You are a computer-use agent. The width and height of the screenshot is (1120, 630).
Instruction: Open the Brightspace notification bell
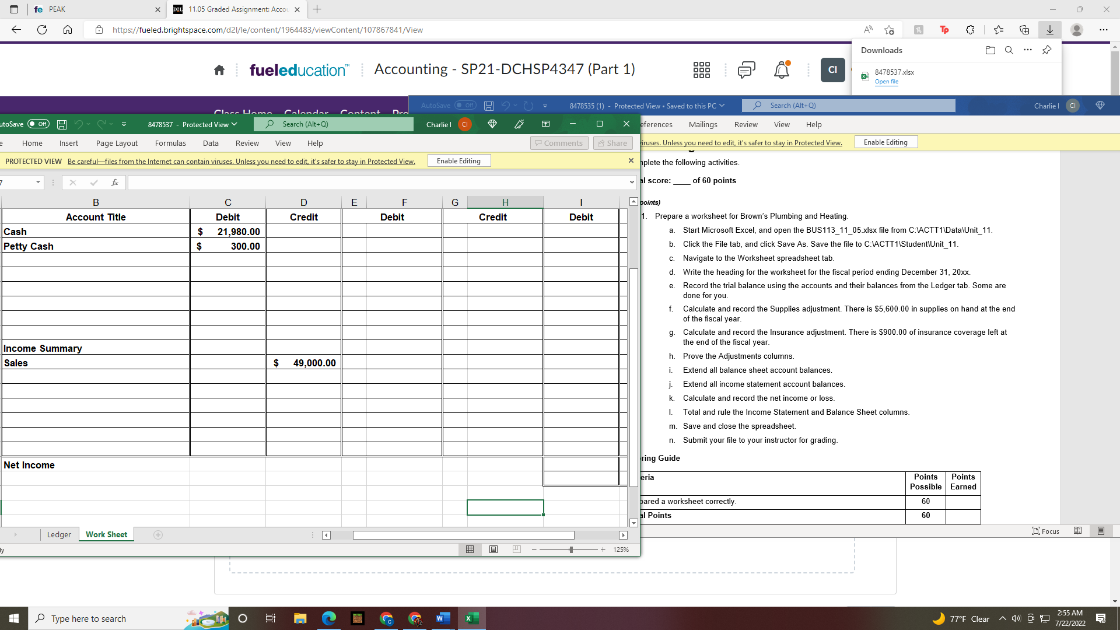point(781,69)
